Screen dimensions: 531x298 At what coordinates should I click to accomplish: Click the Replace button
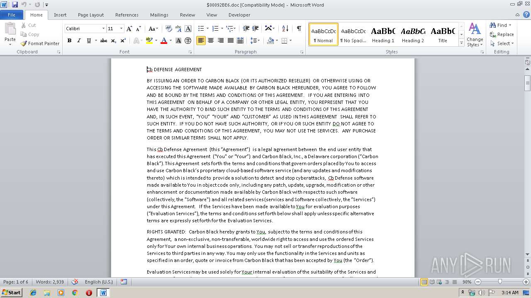click(502, 34)
